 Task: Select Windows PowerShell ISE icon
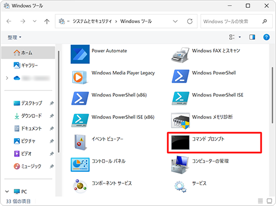(x=181, y=99)
